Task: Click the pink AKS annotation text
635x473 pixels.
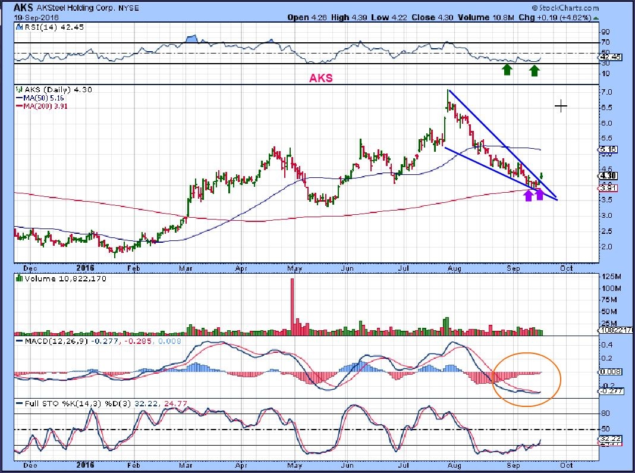Action: click(x=319, y=78)
